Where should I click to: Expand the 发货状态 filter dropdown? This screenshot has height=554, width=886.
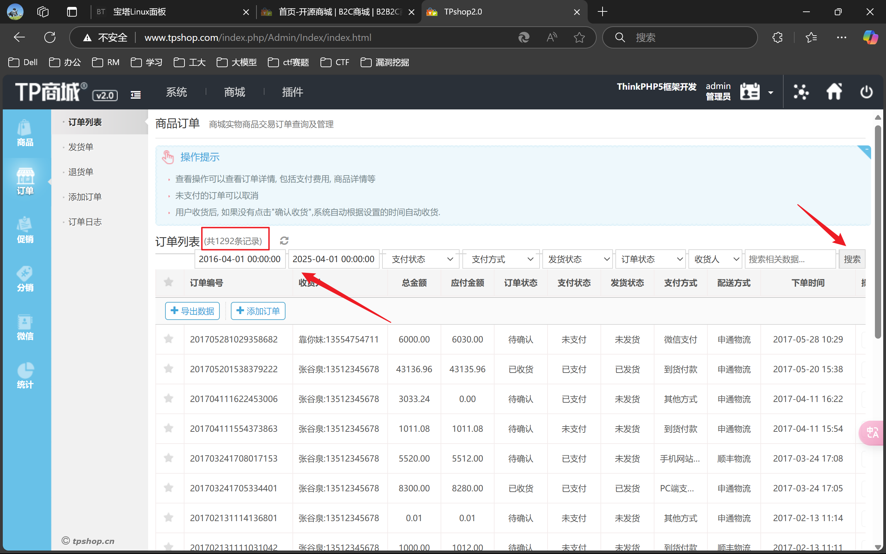pos(578,259)
